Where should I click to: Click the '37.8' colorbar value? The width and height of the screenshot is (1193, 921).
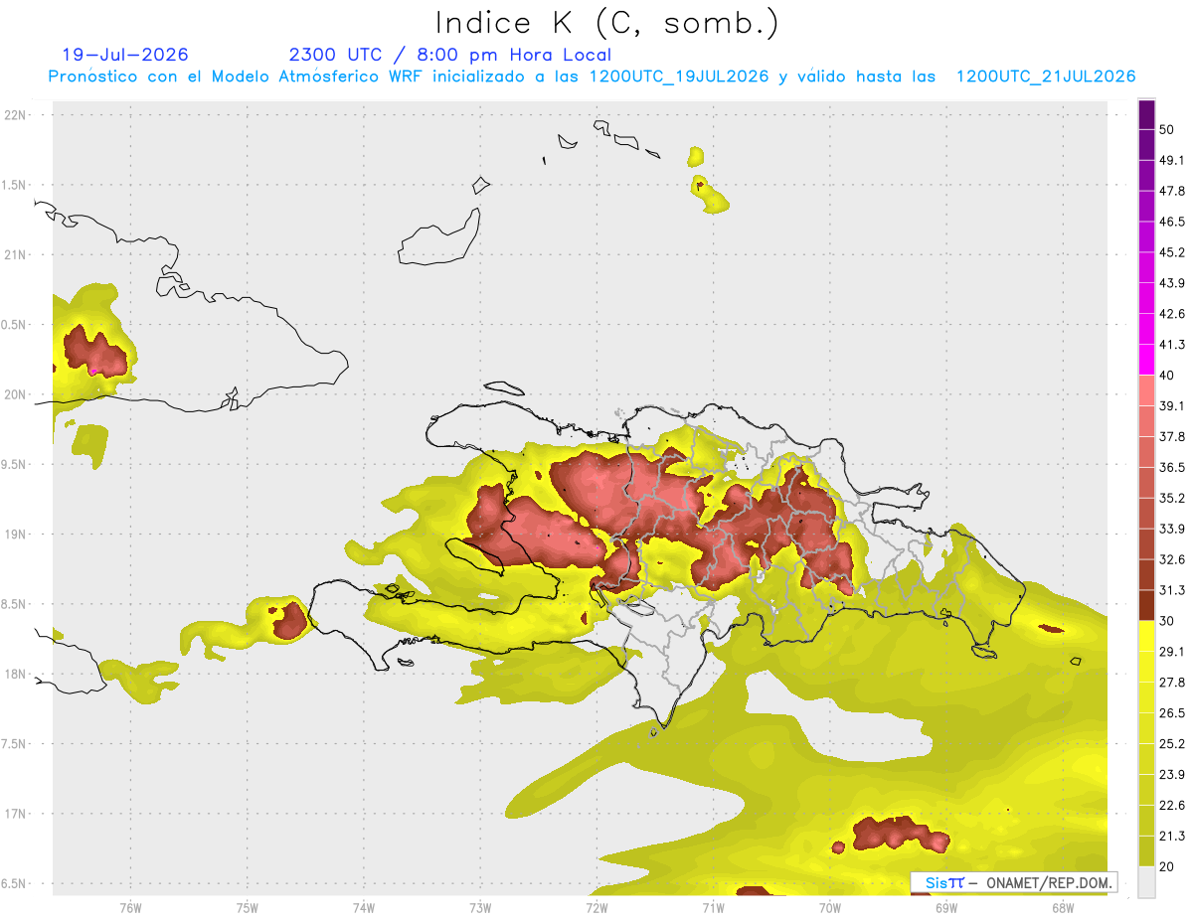(x=1172, y=436)
